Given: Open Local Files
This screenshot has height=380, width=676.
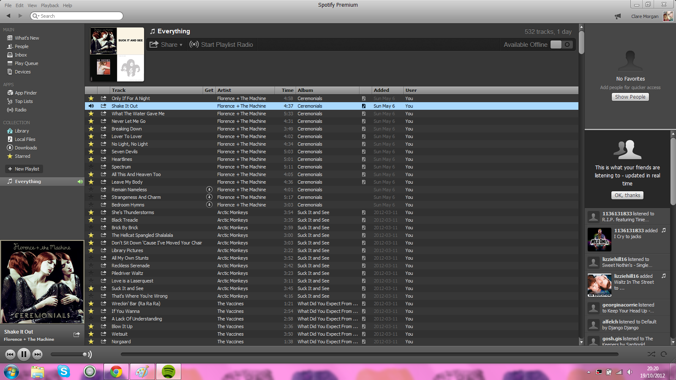Looking at the screenshot, I should (x=25, y=139).
